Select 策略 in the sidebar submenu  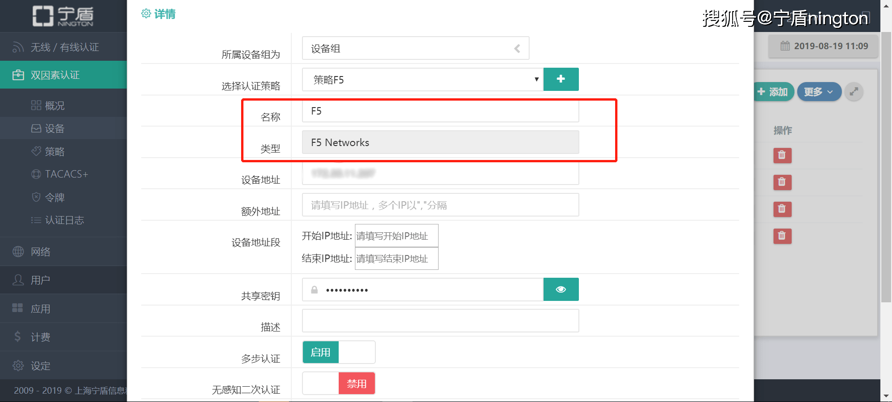[63, 151]
